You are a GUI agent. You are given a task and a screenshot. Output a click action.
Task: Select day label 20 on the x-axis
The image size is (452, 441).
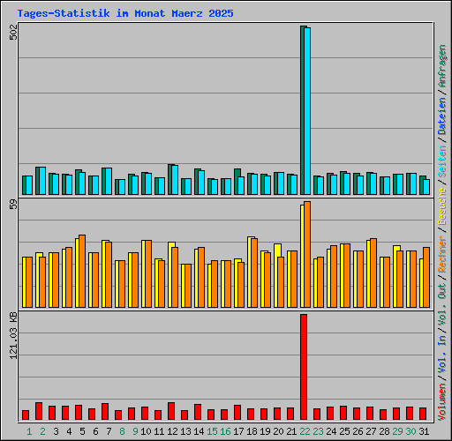pyautogui.click(x=278, y=431)
